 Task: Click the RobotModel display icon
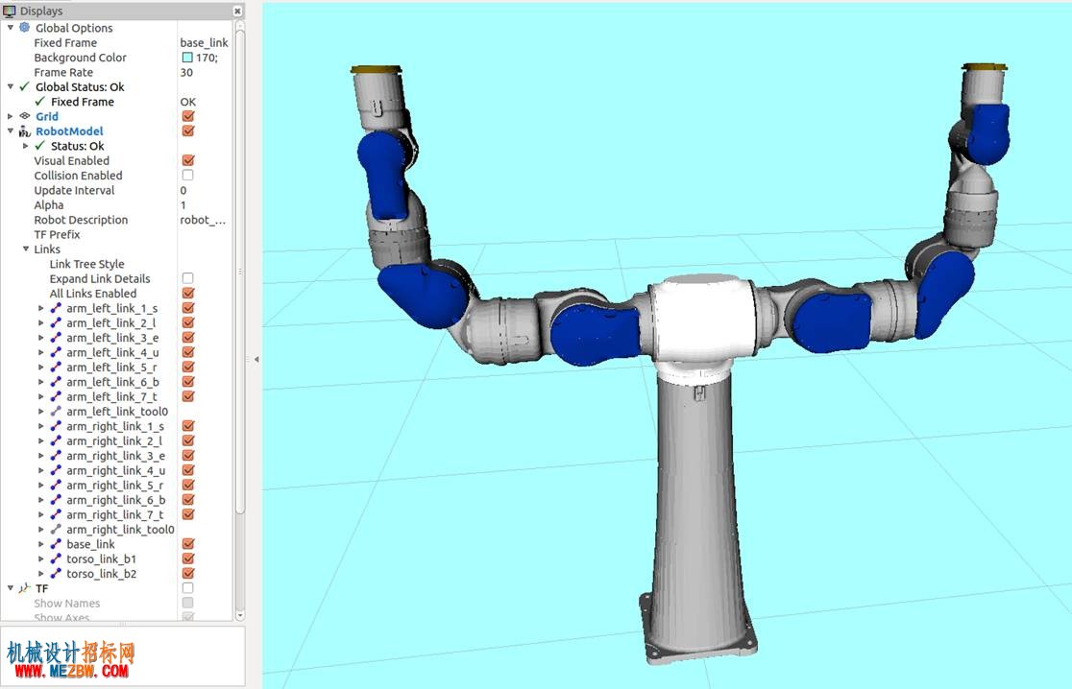(x=25, y=131)
